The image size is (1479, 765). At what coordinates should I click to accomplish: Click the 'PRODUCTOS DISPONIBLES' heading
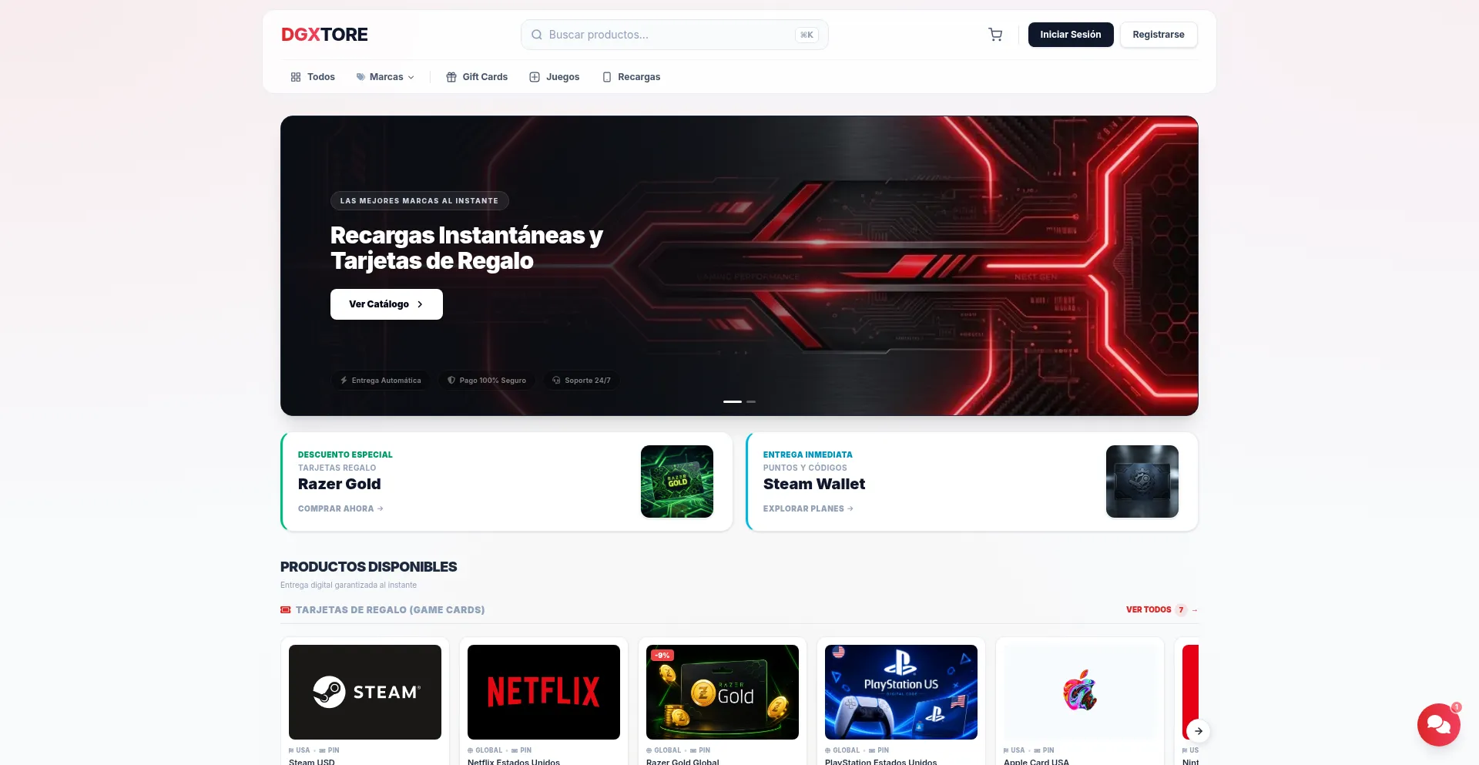click(x=369, y=567)
